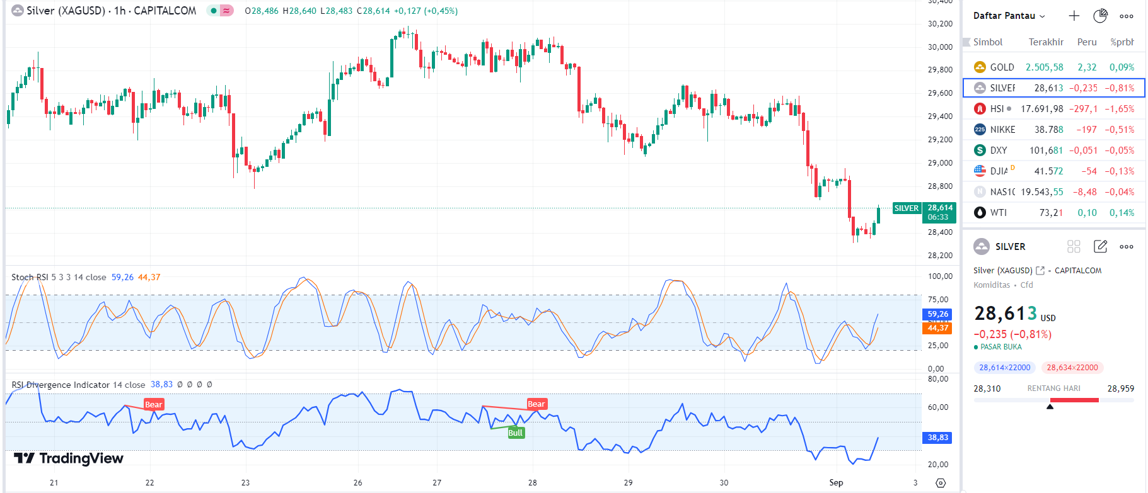Image resolution: width=1148 pixels, height=493 pixels.
Task: Click the red ask price 28,634×22000 button
Action: click(1072, 368)
